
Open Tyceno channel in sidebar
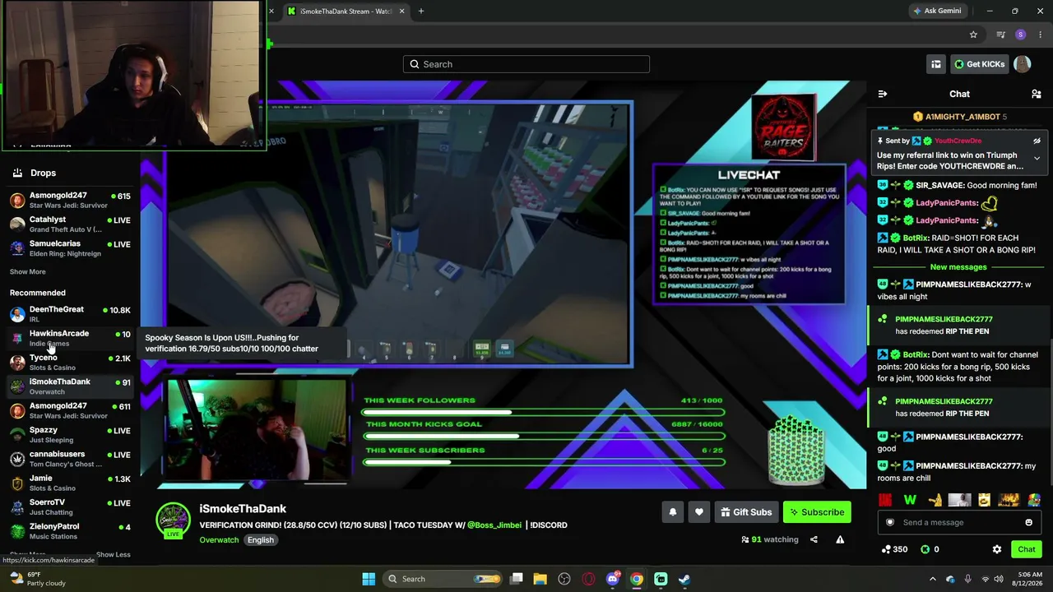70,363
